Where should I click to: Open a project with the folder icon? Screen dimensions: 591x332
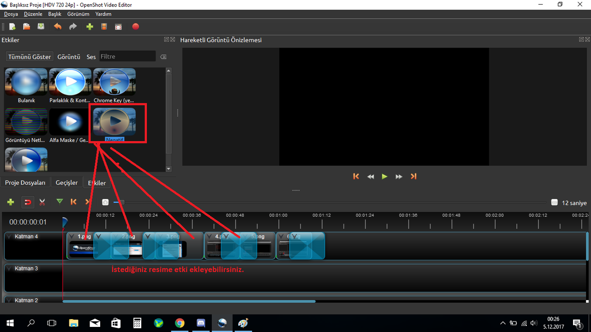click(x=27, y=27)
